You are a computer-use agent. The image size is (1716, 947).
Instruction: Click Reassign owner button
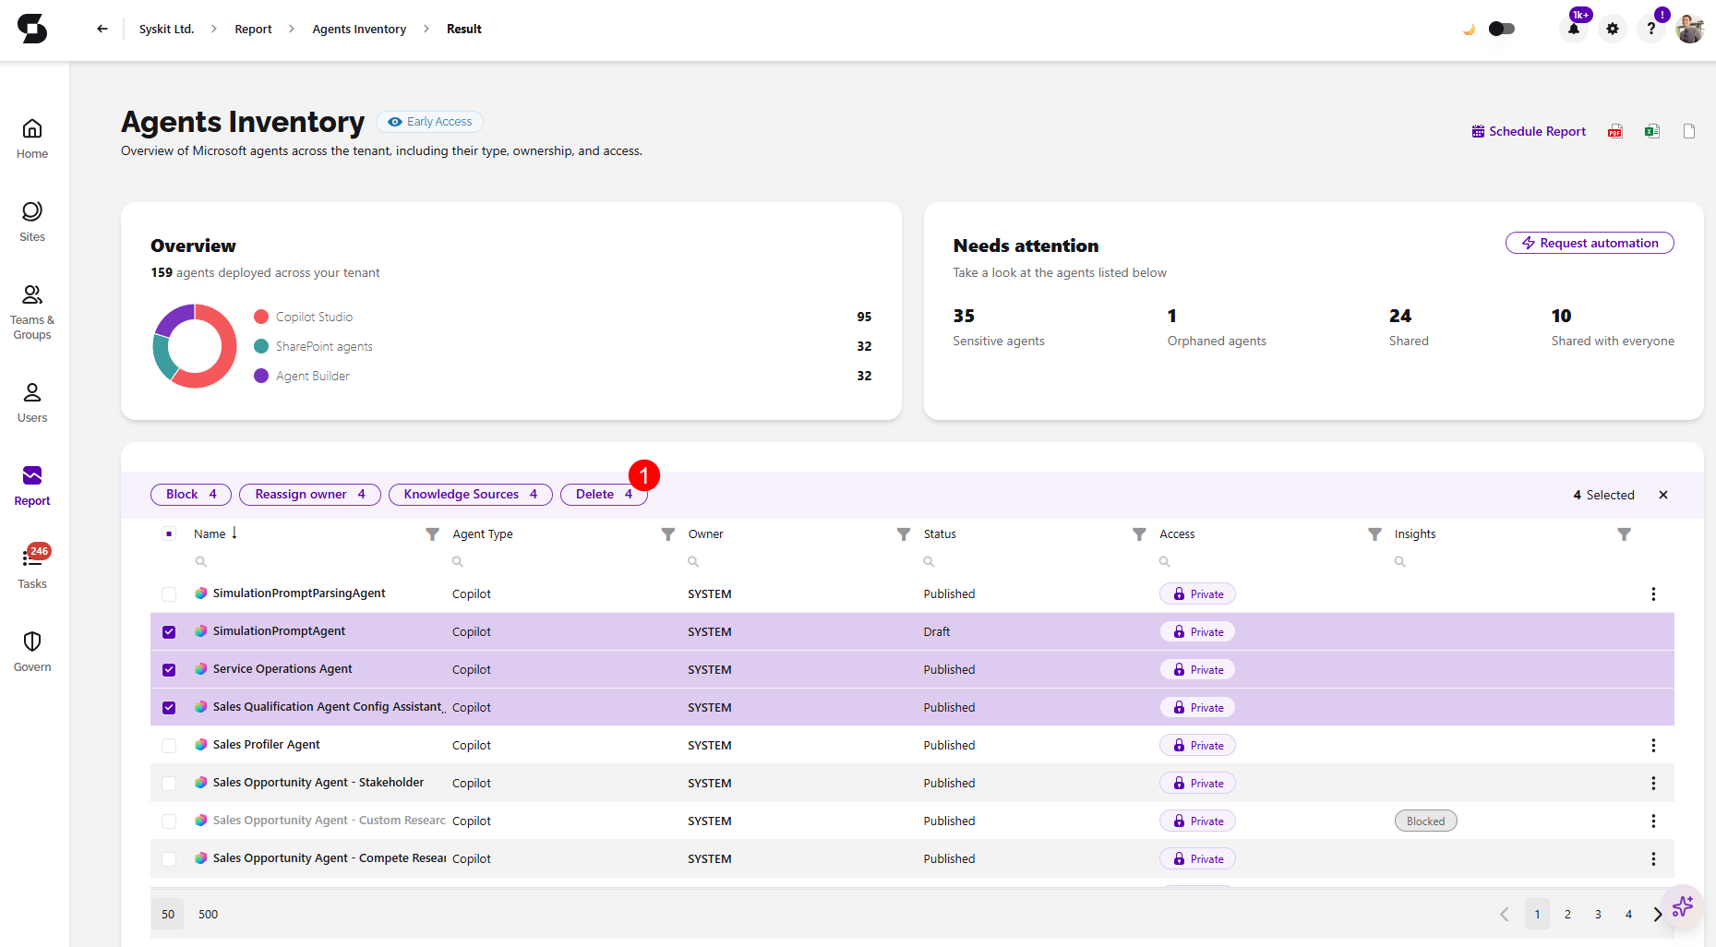pos(309,495)
